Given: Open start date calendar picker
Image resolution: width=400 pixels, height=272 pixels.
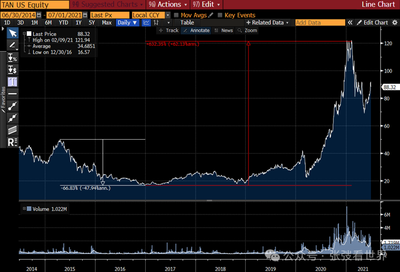Looking at the screenshot, I should coord(39,15).
